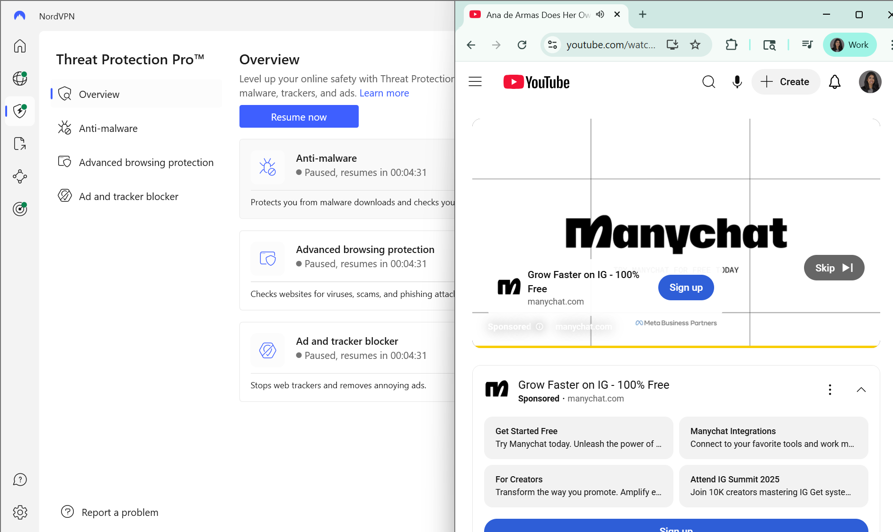Go forward in the browser
Image resolution: width=893 pixels, height=532 pixels.
[496, 45]
